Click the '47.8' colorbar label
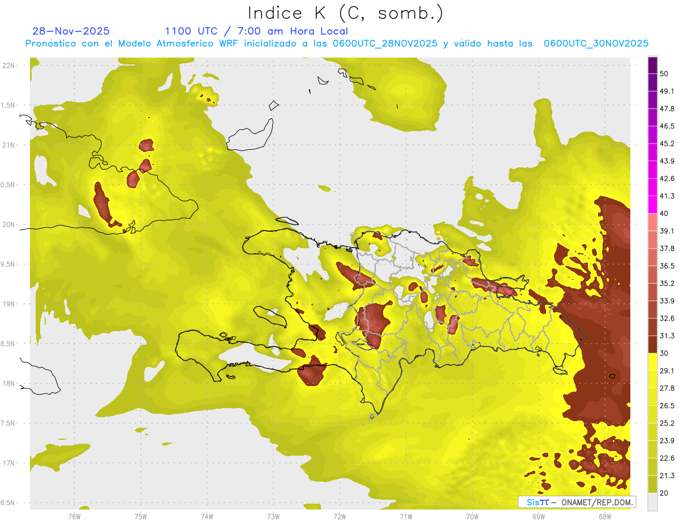679x524 pixels. click(667, 109)
